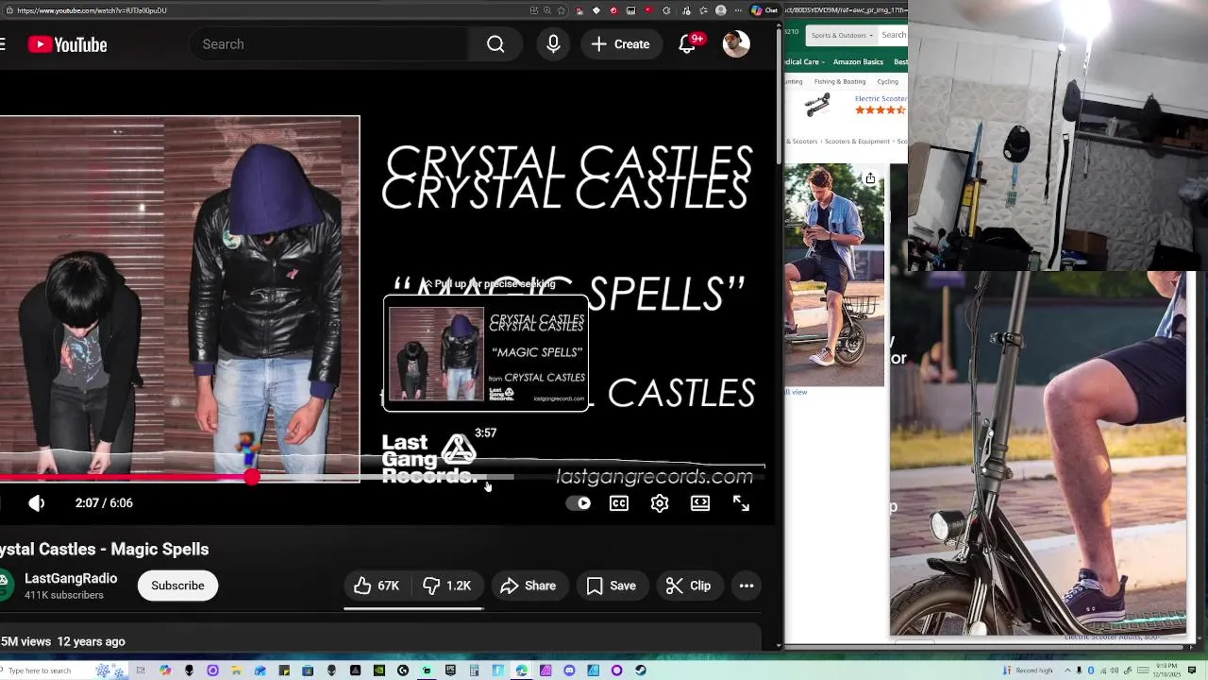Toggle theater mode on the player
This screenshot has width=1208, height=680.
700,503
